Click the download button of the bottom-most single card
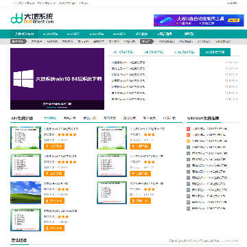Viewport: 247px width, 247px height. pyautogui.click(x=54, y=228)
